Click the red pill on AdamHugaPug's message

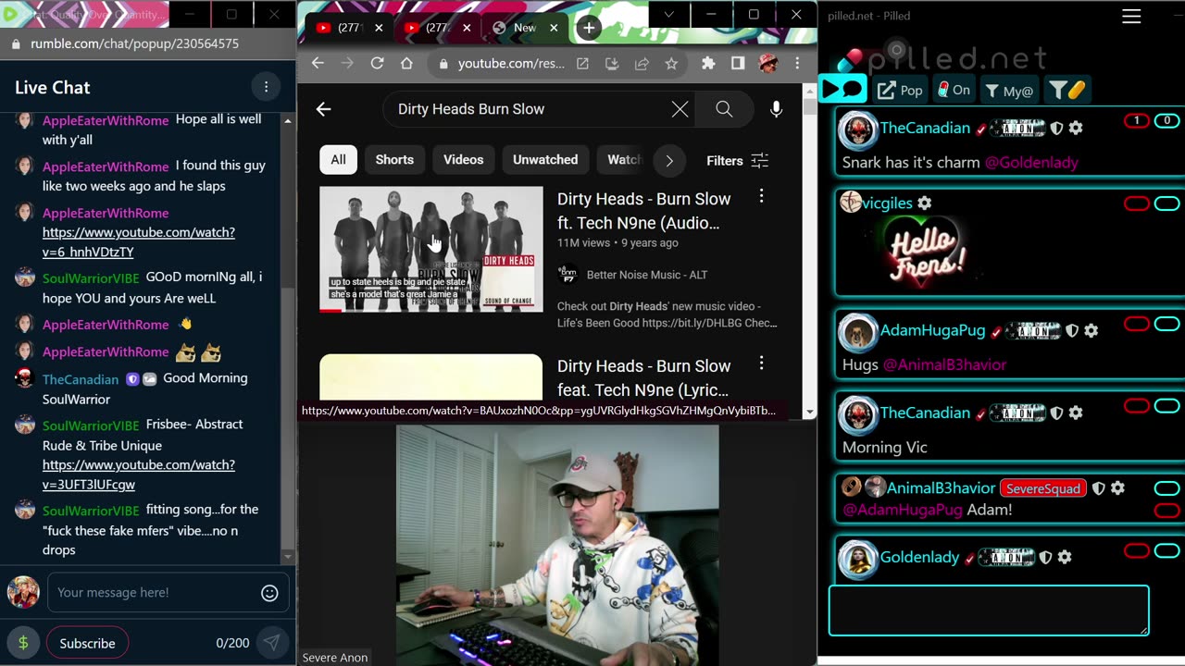point(1136,324)
